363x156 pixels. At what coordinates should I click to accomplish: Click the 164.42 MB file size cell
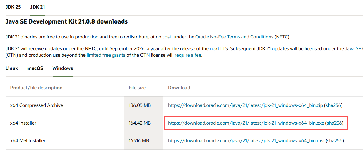[140, 123]
